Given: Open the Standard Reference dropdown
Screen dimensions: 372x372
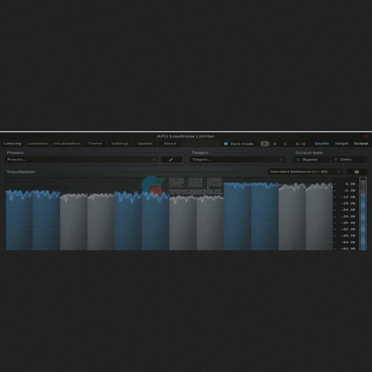Looking at the screenshot, I should (x=304, y=172).
